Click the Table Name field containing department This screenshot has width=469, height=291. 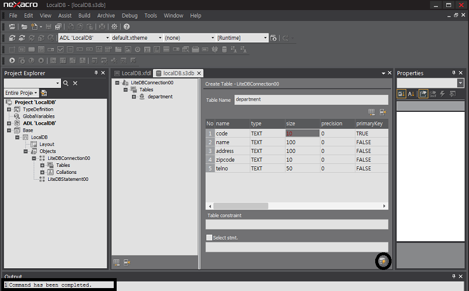(311, 100)
